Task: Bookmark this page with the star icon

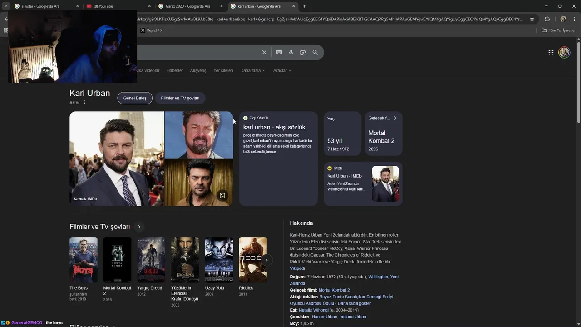Action: (x=532, y=19)
